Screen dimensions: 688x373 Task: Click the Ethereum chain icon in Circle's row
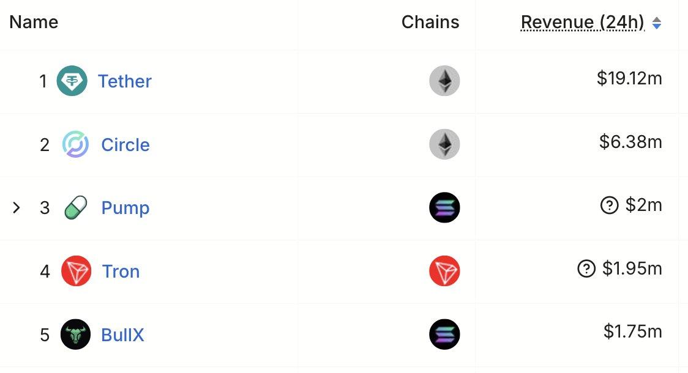click(444, 144)
